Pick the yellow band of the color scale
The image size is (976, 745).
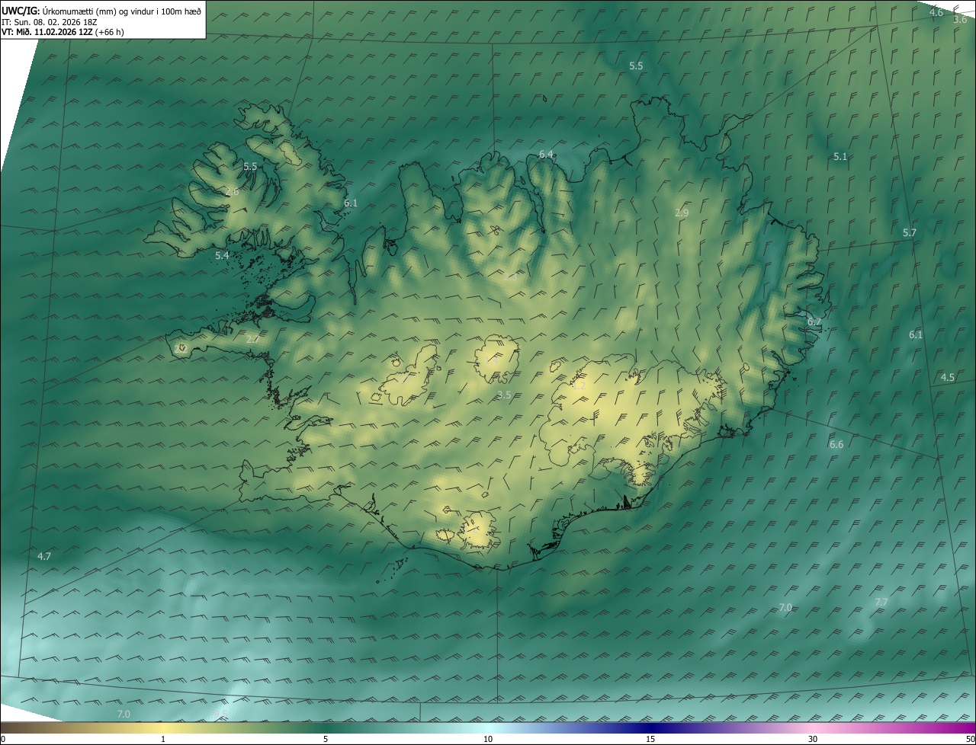pos(163,727)
